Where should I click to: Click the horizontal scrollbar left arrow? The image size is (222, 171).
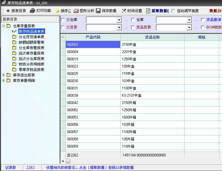(63, 161)
